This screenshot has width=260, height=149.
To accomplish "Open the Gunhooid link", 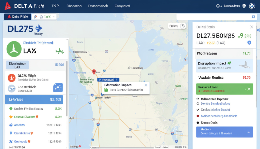I will (21, 142).
